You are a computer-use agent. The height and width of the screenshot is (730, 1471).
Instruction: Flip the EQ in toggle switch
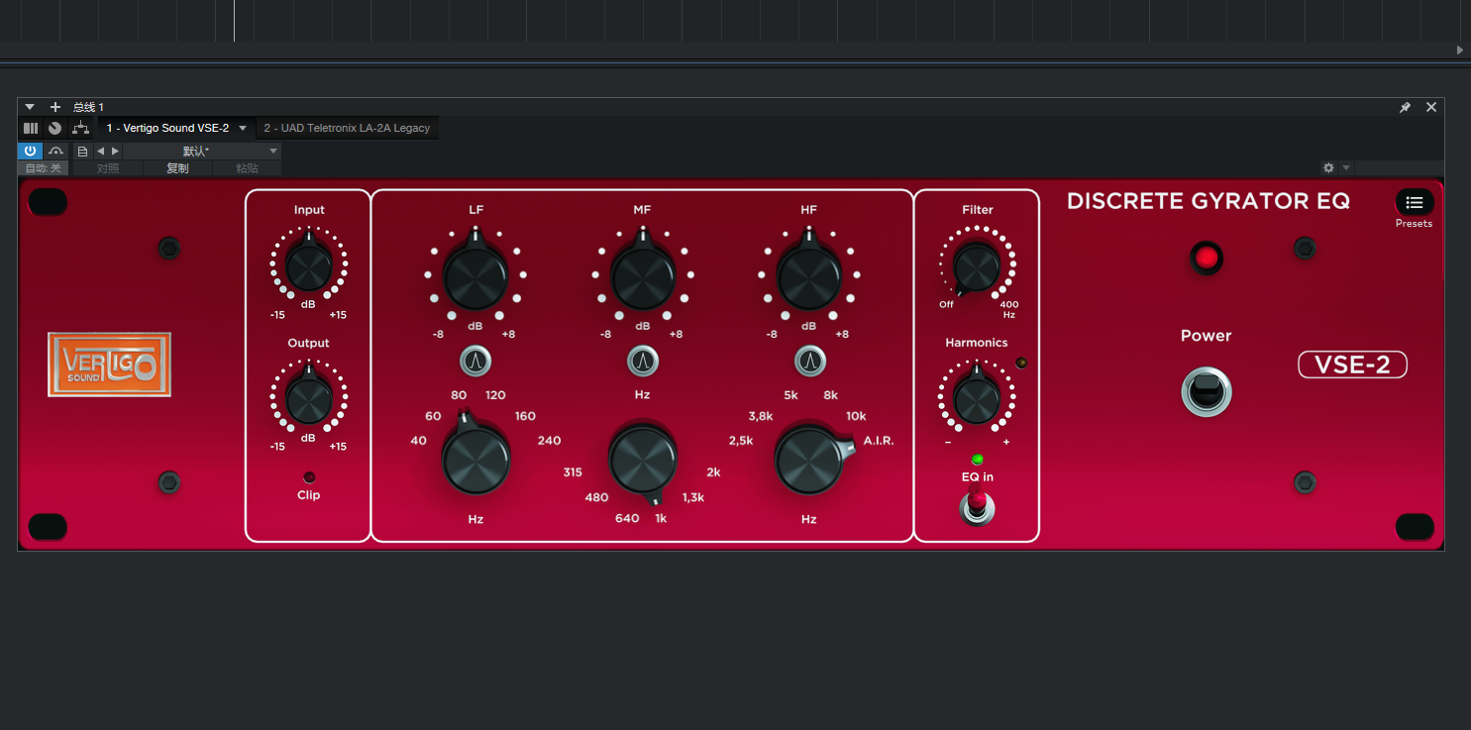pyautogui.click(x=978, y=507)
